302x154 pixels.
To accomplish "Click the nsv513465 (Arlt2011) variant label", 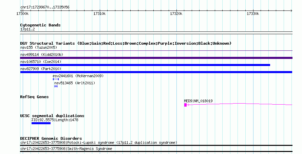I will [x=75, y=83].
